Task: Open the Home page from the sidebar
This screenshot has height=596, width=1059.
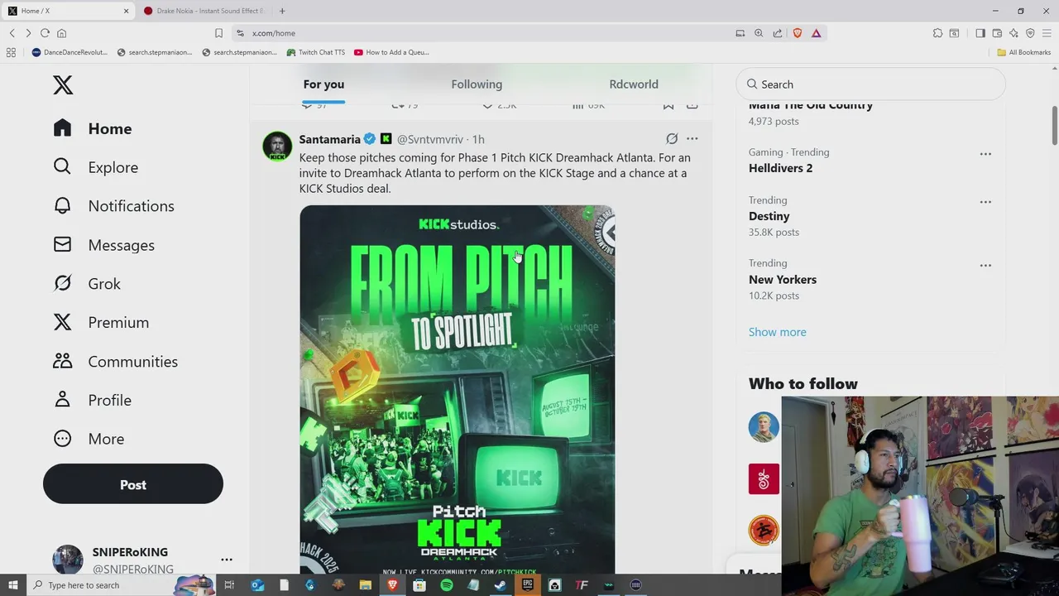Action: pos(93,128)
